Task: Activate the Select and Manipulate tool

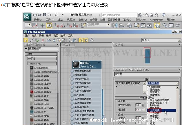Action: click(x=43, y=25)
